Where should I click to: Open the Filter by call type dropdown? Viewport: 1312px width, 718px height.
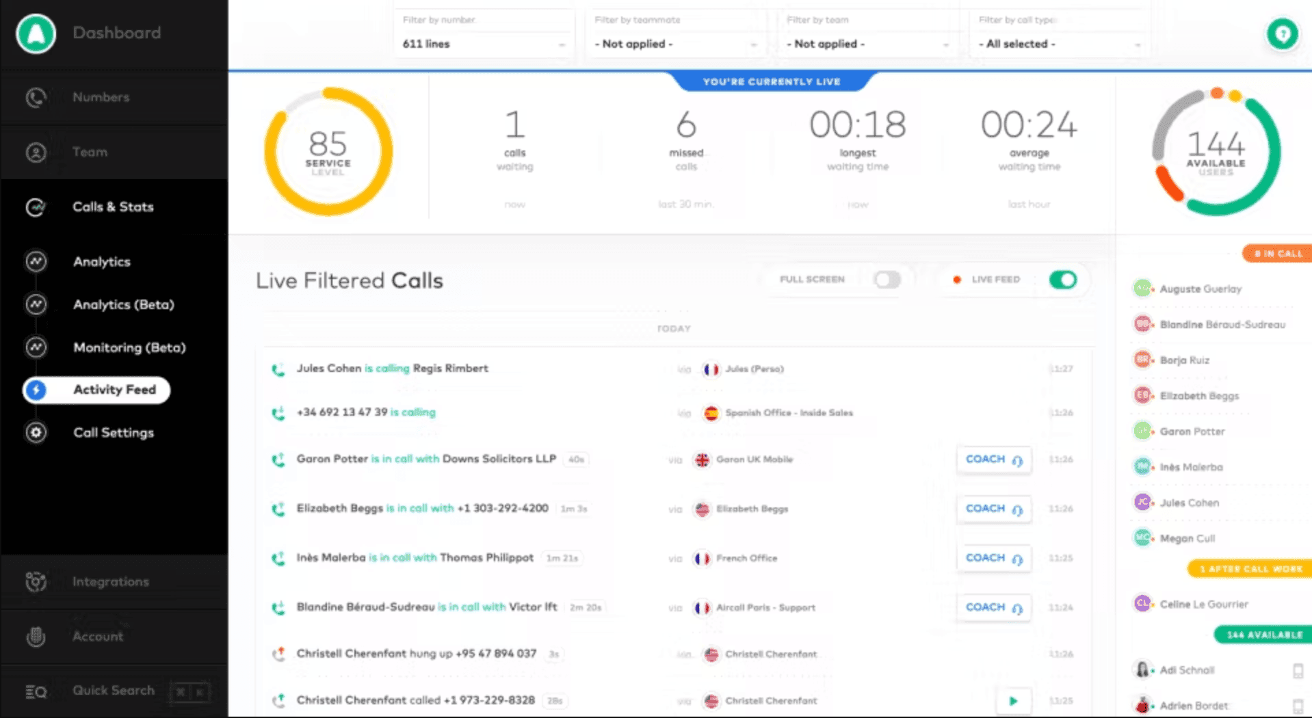1058,44
